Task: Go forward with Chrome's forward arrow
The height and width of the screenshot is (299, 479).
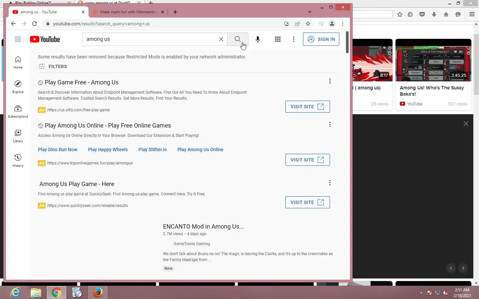Action: coord(24,24)
